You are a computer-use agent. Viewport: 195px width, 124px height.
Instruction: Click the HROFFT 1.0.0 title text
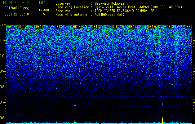pos(24,2)
